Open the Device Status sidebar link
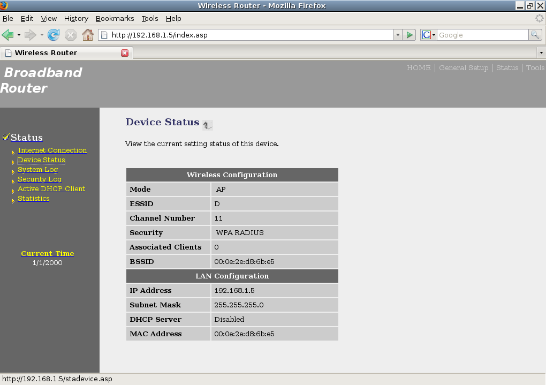The width and height of the screenshot is (546, 385). 41,160
